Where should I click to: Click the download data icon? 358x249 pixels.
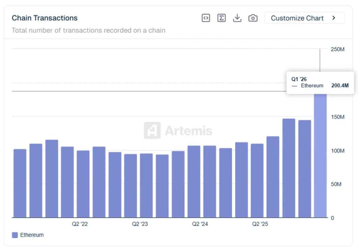tap(237, 18)
